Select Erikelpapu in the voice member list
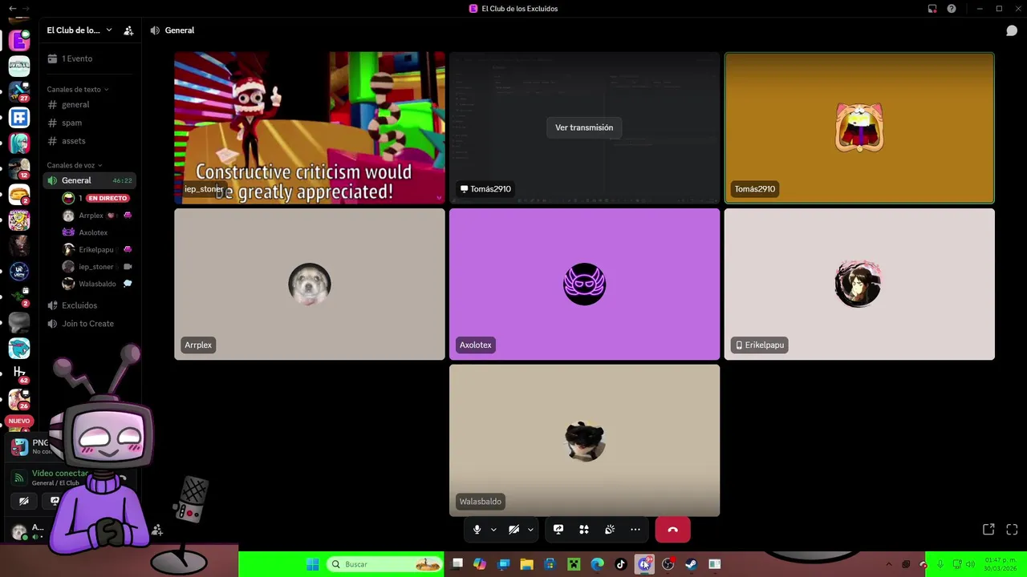The image size is (1027, 577). tap(96, 249)
